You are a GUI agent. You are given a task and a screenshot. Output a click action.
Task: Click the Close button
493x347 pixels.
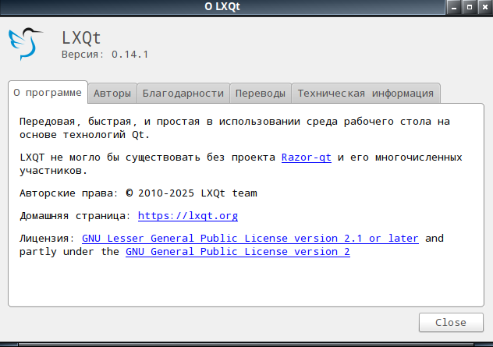point(451,322)
